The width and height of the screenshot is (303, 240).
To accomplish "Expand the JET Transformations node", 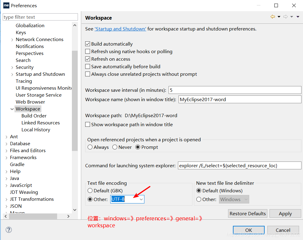I will click(6, 200).
